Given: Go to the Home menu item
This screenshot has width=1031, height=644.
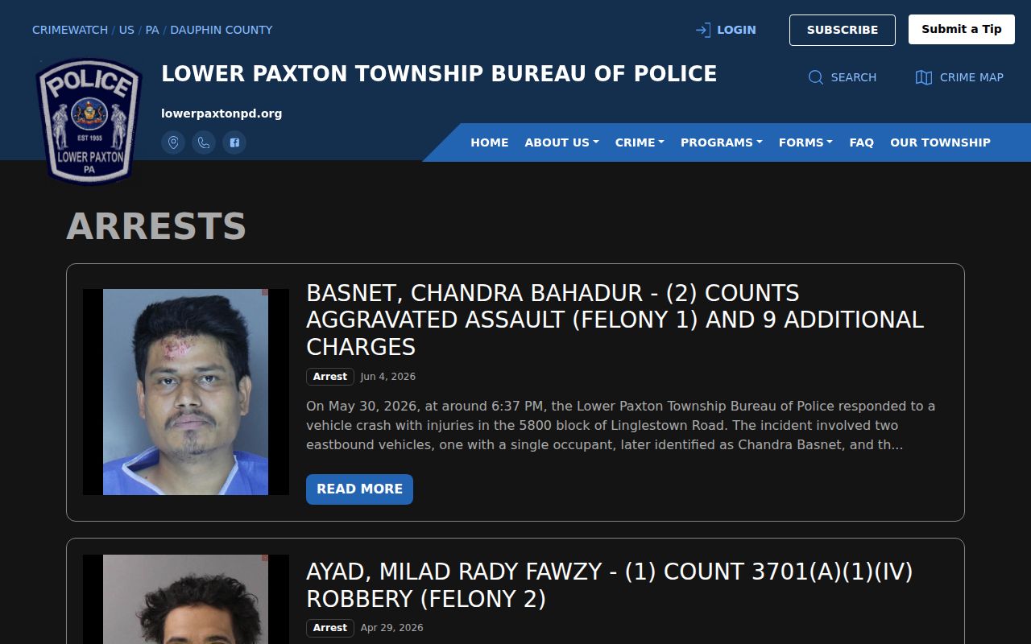Looking at the screenshot, I should [490, 142].
